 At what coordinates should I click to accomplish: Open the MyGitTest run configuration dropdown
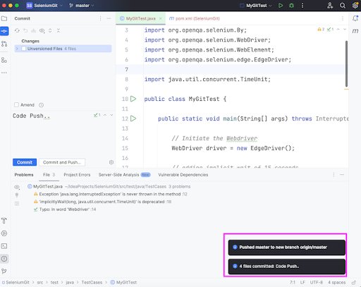(256, 6)
